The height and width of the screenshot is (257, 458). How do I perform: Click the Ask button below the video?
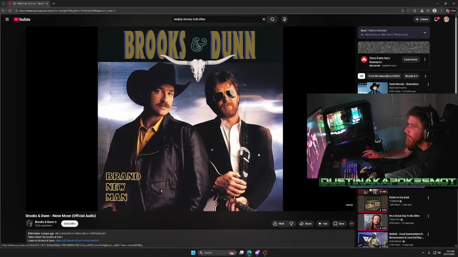pos(323,224)
